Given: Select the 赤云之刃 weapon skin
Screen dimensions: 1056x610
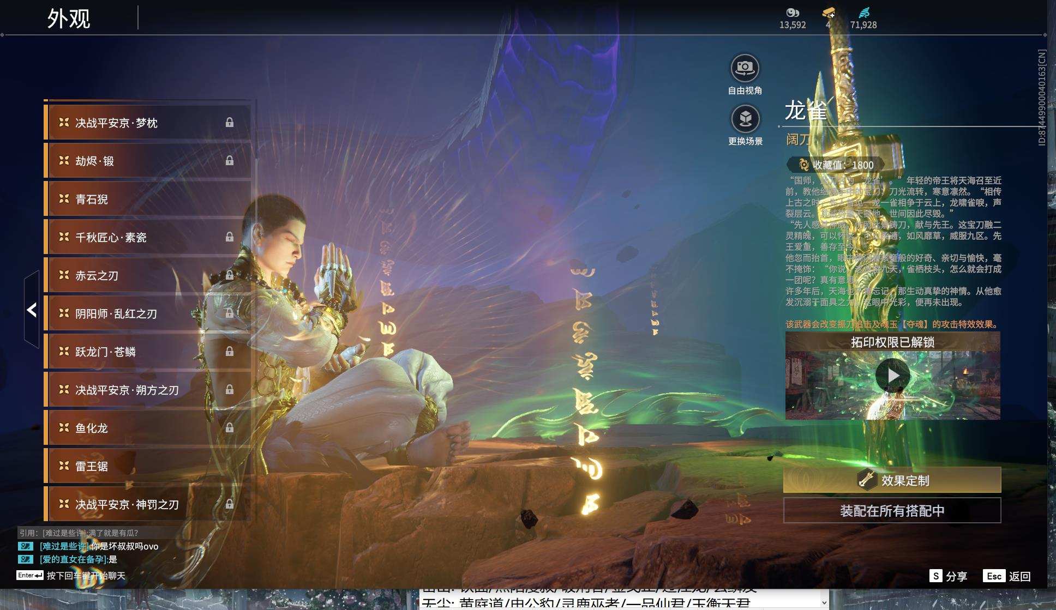Looking at the screenshot, I should tap(147, 275).
